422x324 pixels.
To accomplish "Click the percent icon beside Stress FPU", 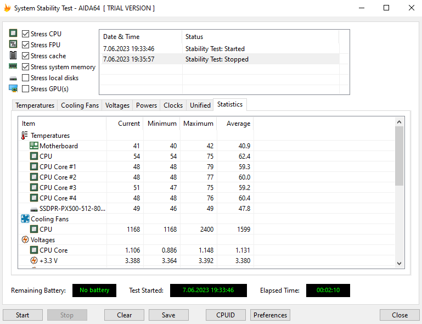I will 13,44.
